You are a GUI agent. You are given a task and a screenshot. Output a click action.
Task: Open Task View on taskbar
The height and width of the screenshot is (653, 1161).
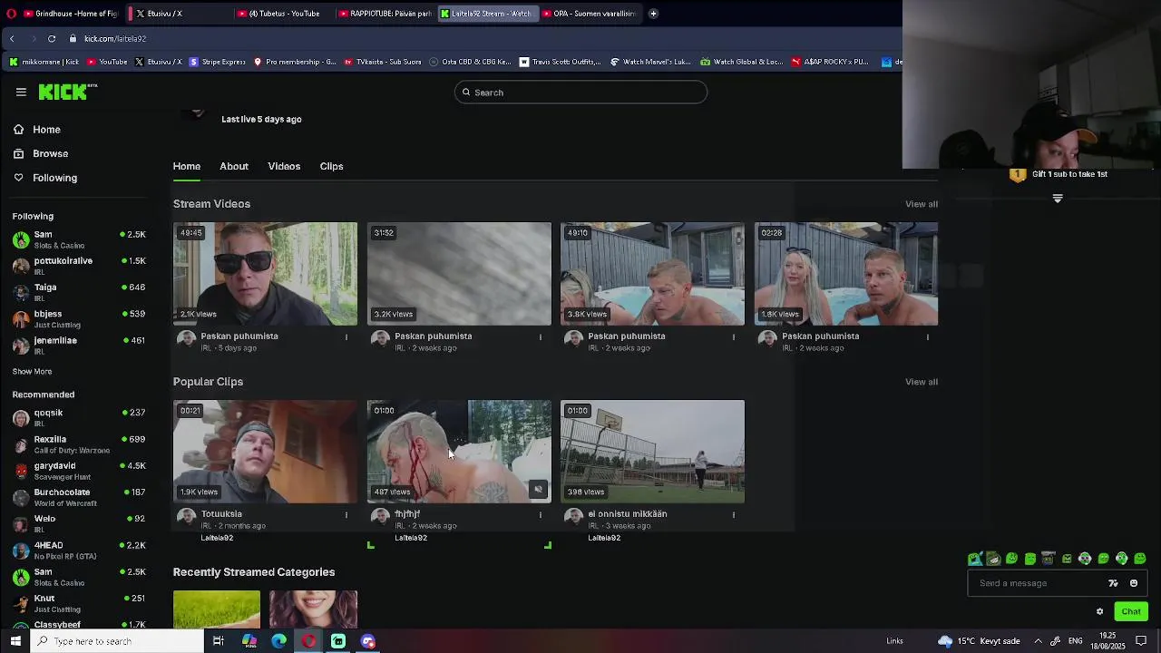219,641
